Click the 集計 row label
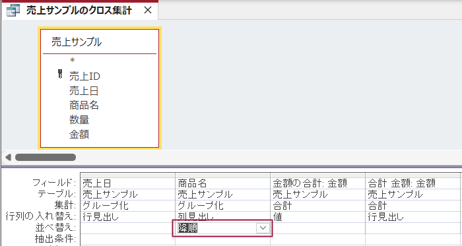Screen dimensions: 462x246 [65, 205]
